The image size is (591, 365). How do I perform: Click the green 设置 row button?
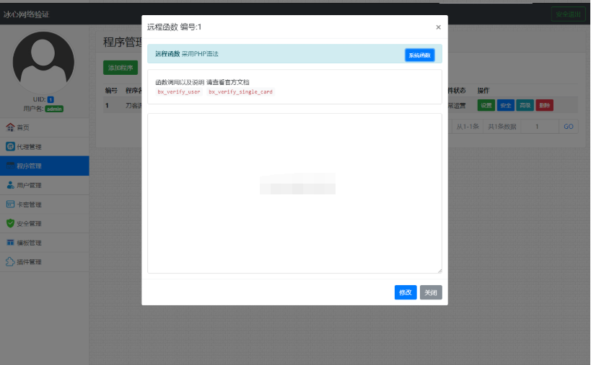(x=486, y=105)
